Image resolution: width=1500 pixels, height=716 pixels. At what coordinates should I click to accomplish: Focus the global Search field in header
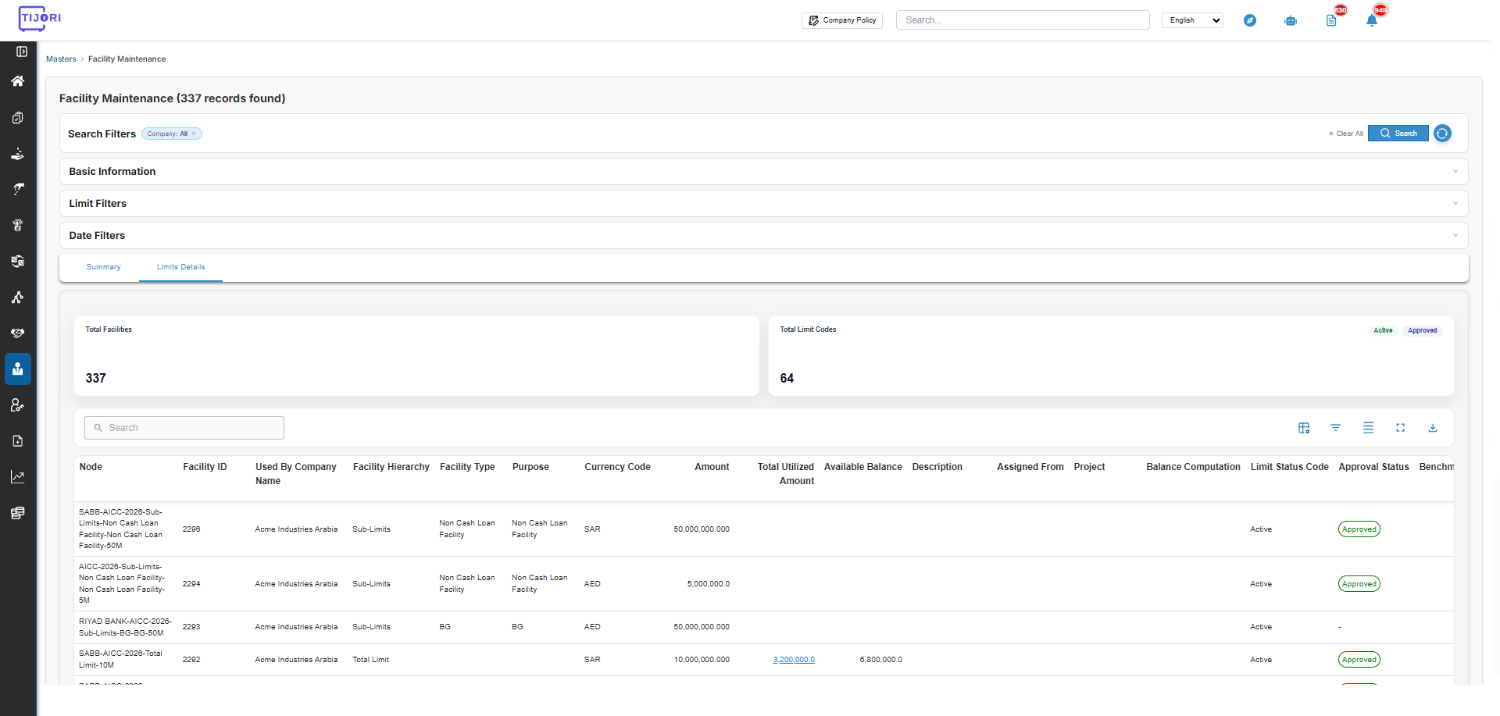[1023, 20]
